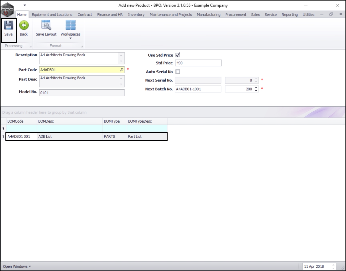The image size is (346, 271).
Task: Open the Manufacturing tab
Action: point(209,15)
